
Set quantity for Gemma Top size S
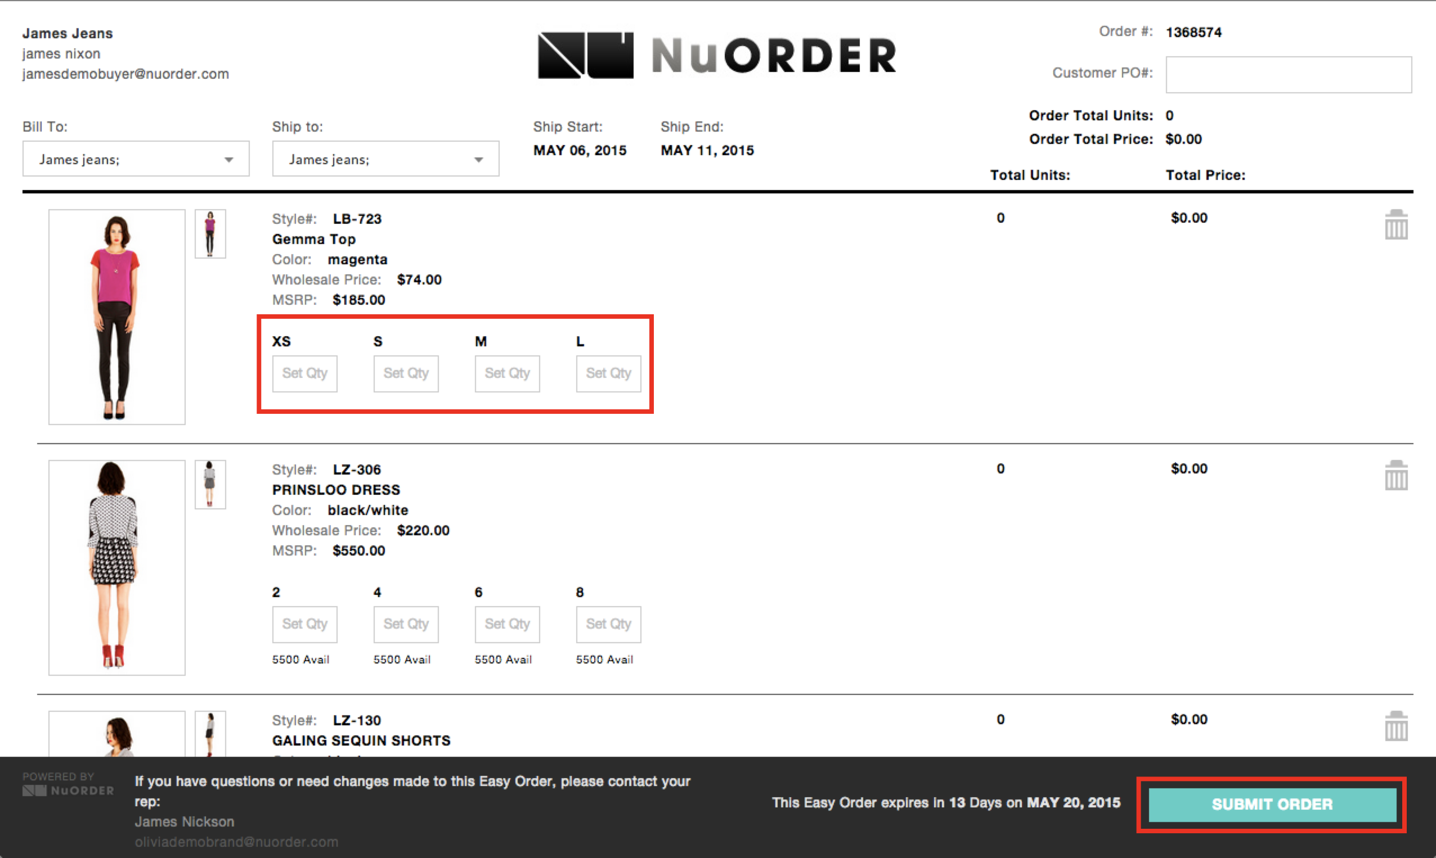pyautogui.click(x=406, y=373)
